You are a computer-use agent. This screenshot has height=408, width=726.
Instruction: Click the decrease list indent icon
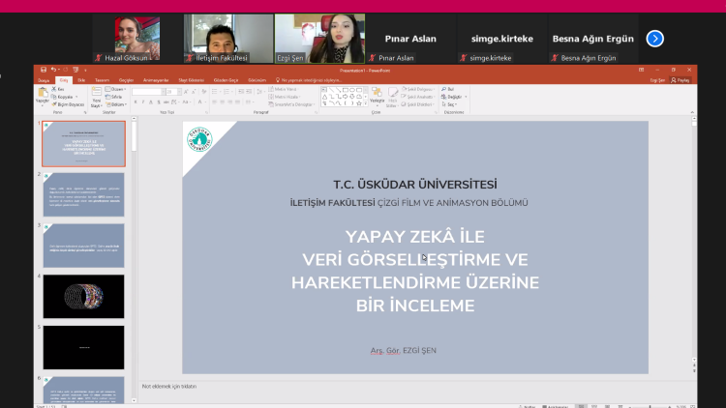pos(241,92)
